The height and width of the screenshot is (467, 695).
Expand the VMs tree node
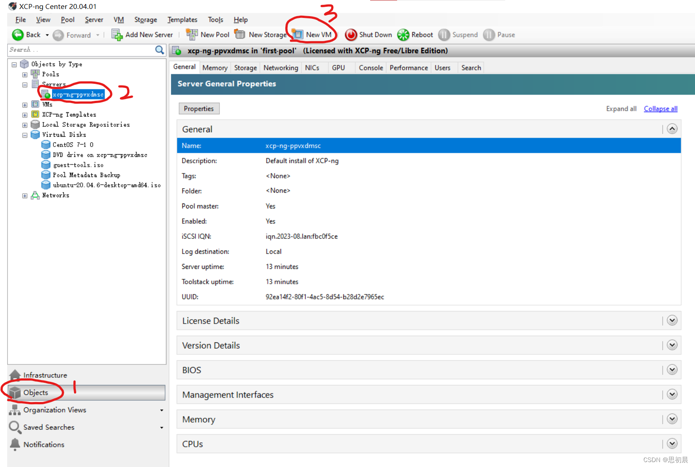[x=25, y=105]
